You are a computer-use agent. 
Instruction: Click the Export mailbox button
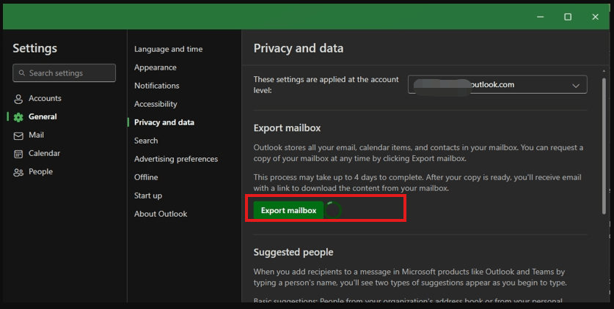pos(288,210)
